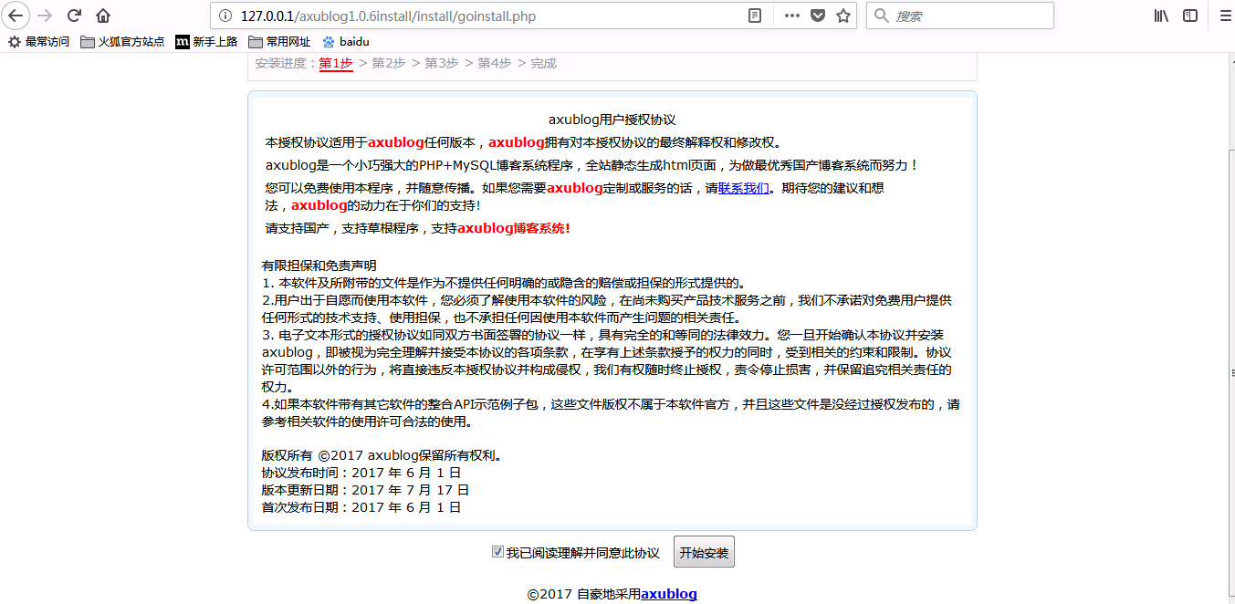Open page actions three-dot menu
The width and height of the screenshot is (1235, 604).
[x=792, y=16]
